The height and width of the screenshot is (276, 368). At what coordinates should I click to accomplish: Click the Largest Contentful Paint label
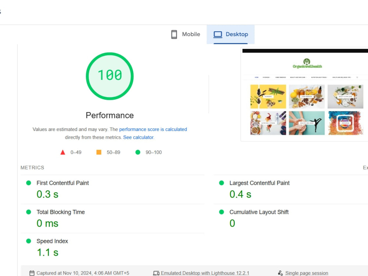(x=259, y=183)
